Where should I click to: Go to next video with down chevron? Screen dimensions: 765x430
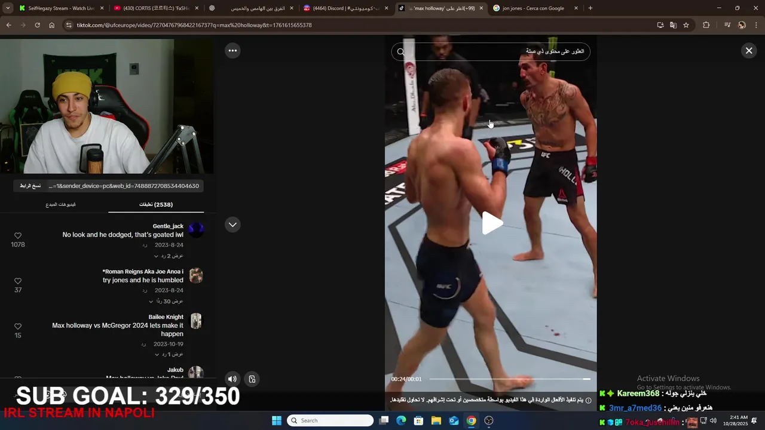[232, 225]
